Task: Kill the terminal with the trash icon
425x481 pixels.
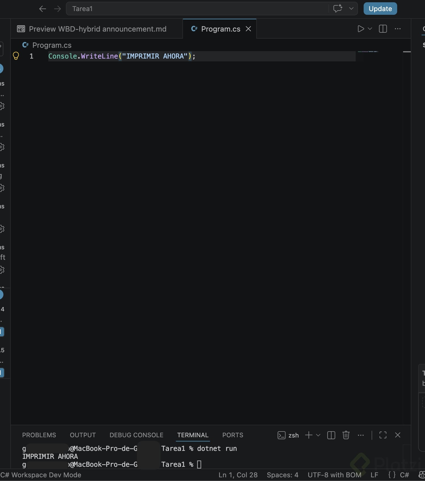Action: (x=346, y=435)
